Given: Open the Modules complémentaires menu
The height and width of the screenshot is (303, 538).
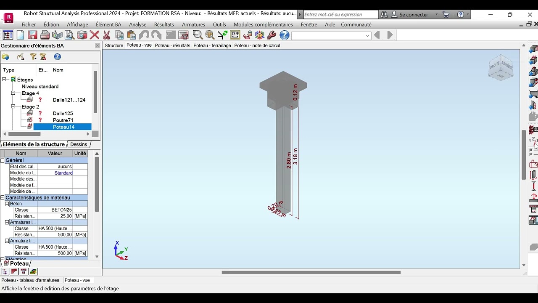Looking at the screenshot, I should point(263,24).
